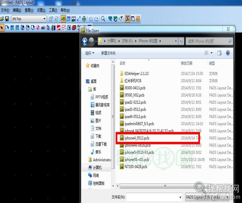Click the Save floppy disk icon
The image size is (242, 203).
point(7,19)
